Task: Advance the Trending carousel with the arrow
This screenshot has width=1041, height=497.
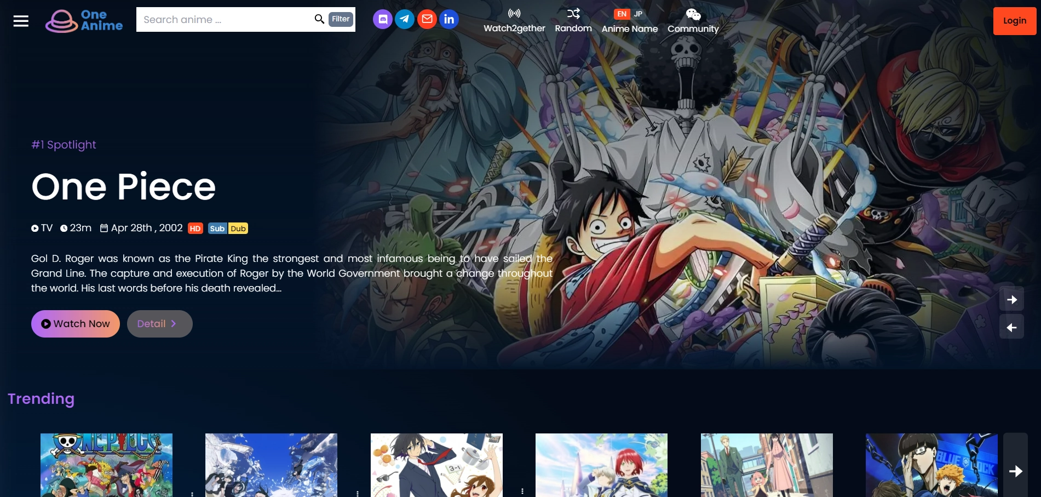Action: point(1016,471)
